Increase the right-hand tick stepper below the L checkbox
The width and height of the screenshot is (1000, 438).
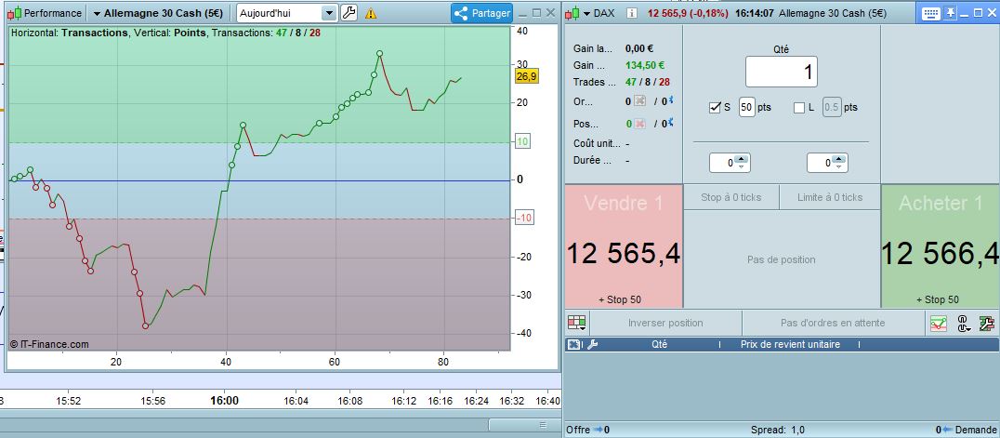(838, 159)
